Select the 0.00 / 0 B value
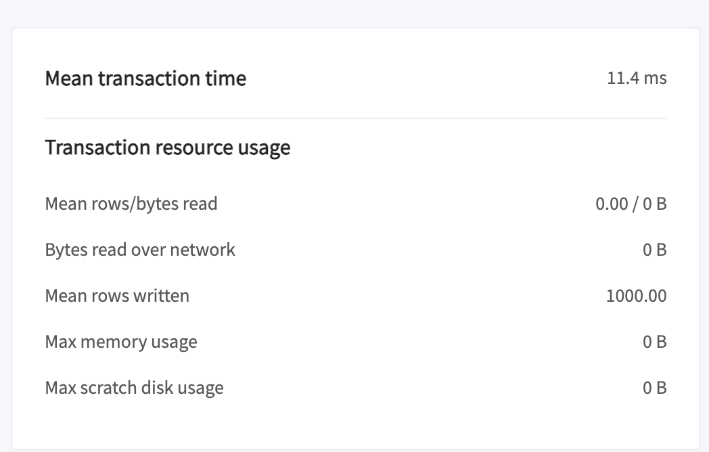 coord(631,204)
